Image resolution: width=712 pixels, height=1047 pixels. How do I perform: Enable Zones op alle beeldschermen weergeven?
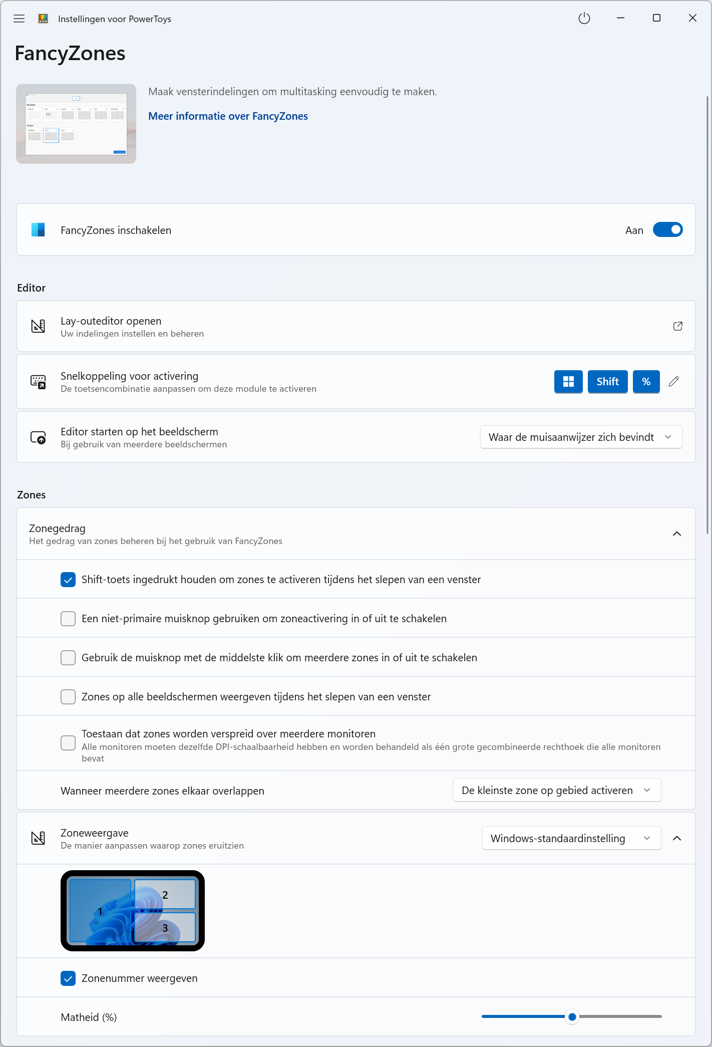(x=68, y=697)
